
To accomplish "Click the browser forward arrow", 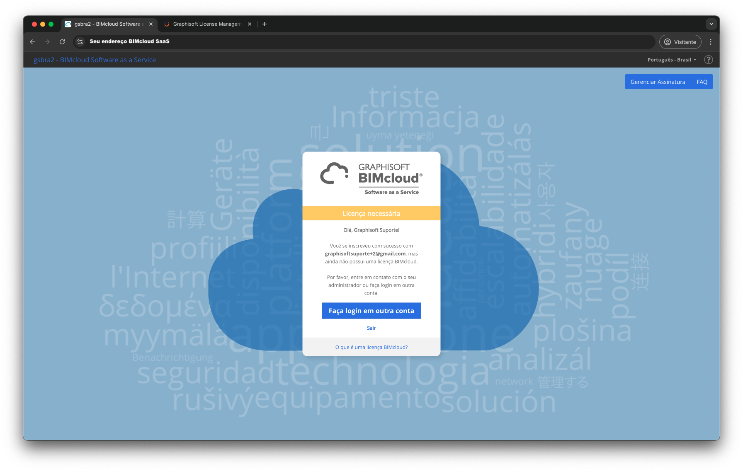I will pyautogui.click(x=47, y=42).
